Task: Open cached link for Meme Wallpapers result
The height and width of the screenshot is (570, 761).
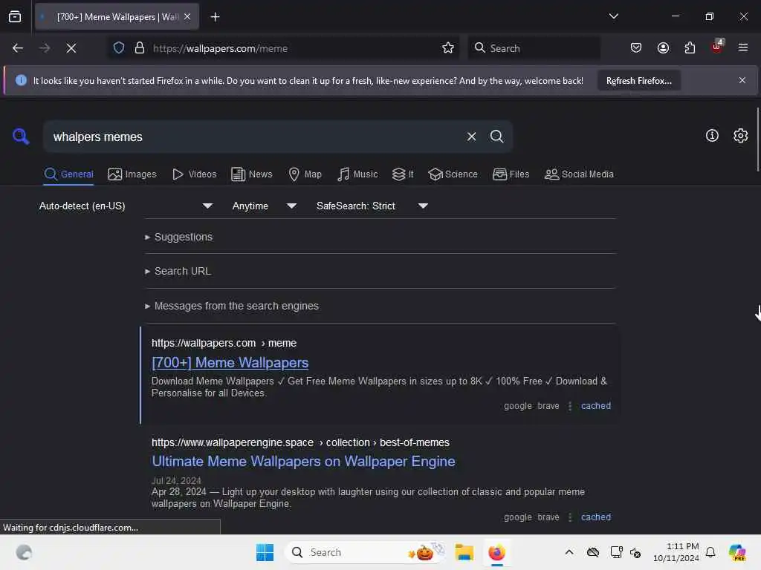Action: pyautogui.click(x=596, y=406)
